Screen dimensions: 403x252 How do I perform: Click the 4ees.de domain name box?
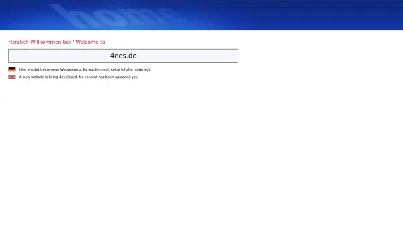click(123, 56)
